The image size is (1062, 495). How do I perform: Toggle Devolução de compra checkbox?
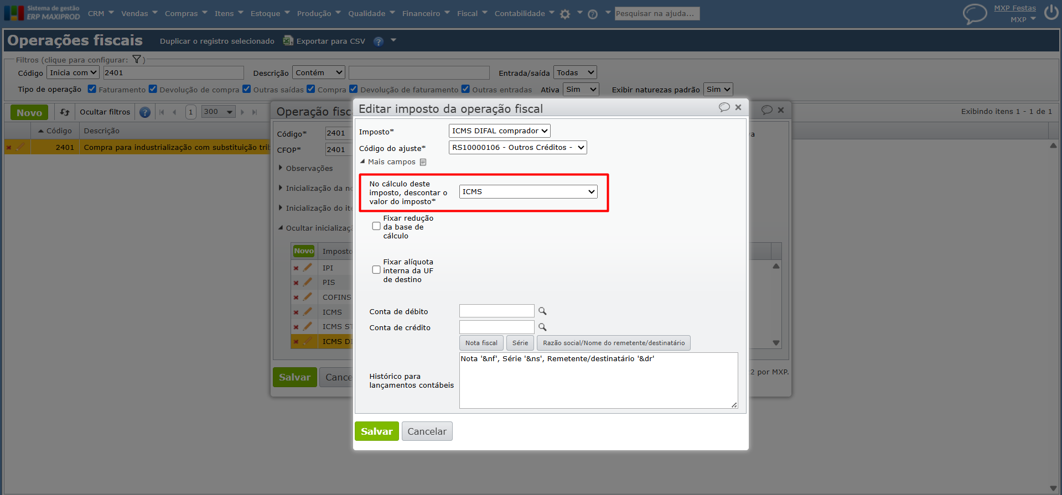(153, 89)
